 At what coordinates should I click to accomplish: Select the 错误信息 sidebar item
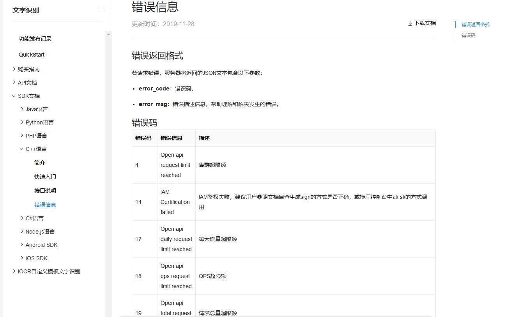[45, 205]
